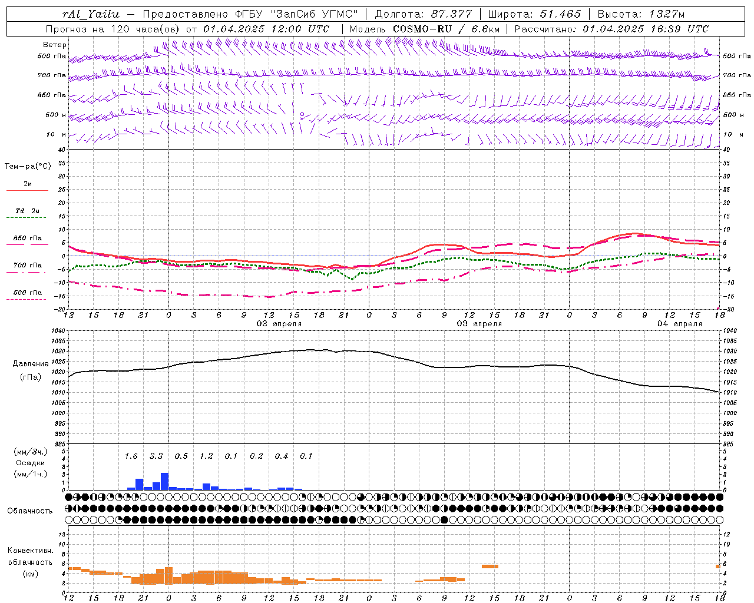This screenshot has height=603, width=754.
Task: Click the Давление panel label
Action: 31,364
